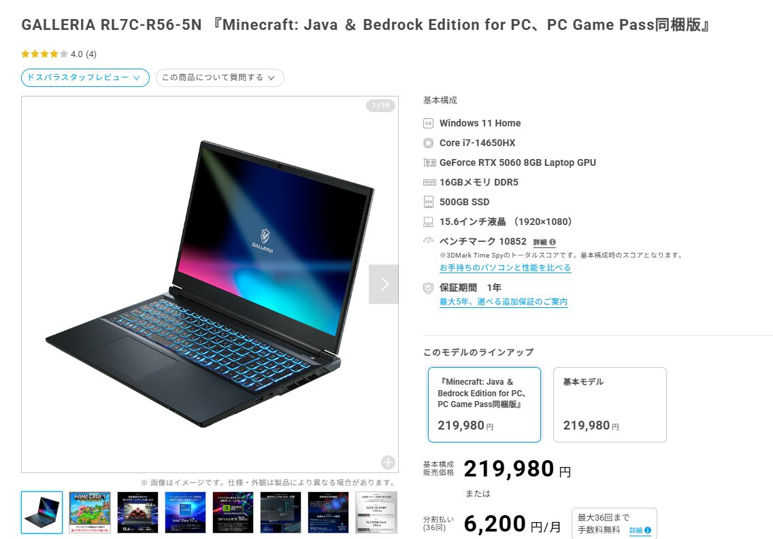773x539 pixels.
Task: Click the CPU chip icon beside Core i7-14650HX
Action: (429, 143)
